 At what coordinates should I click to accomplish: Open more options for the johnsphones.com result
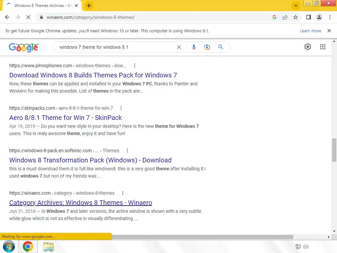click(x=135, y=66)
